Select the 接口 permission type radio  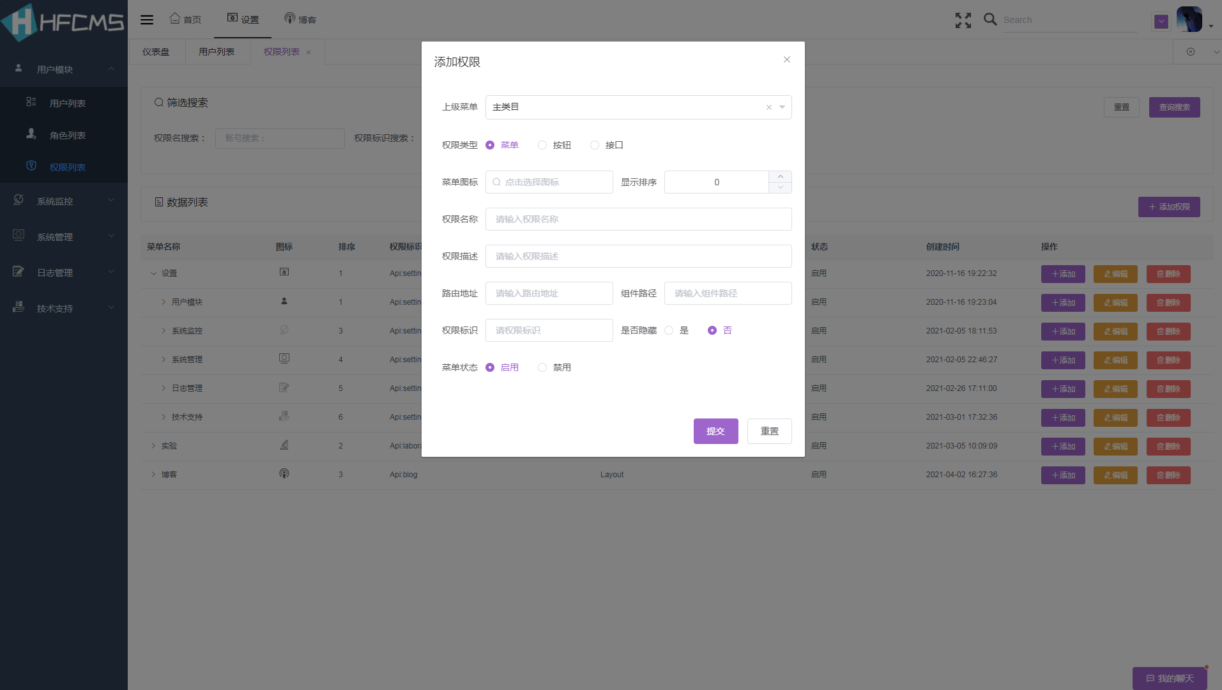[595, 145]
